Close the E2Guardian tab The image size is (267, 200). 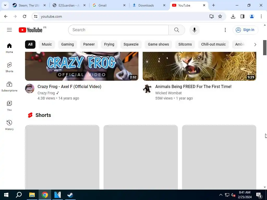point(84,5)
